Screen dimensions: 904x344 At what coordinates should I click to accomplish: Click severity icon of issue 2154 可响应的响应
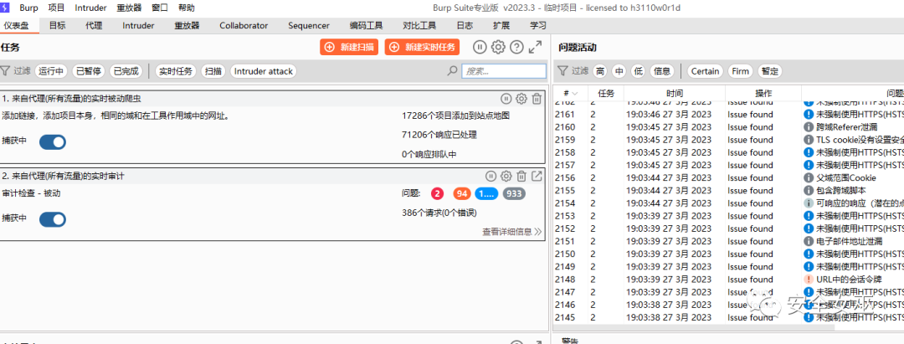coord(809,203)
